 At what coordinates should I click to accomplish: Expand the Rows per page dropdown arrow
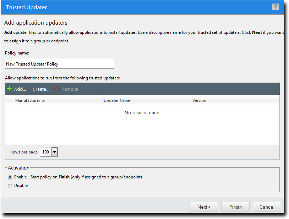tap(54, 152)
